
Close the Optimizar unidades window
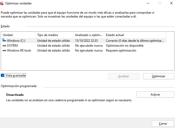click(x=171, y=3)
